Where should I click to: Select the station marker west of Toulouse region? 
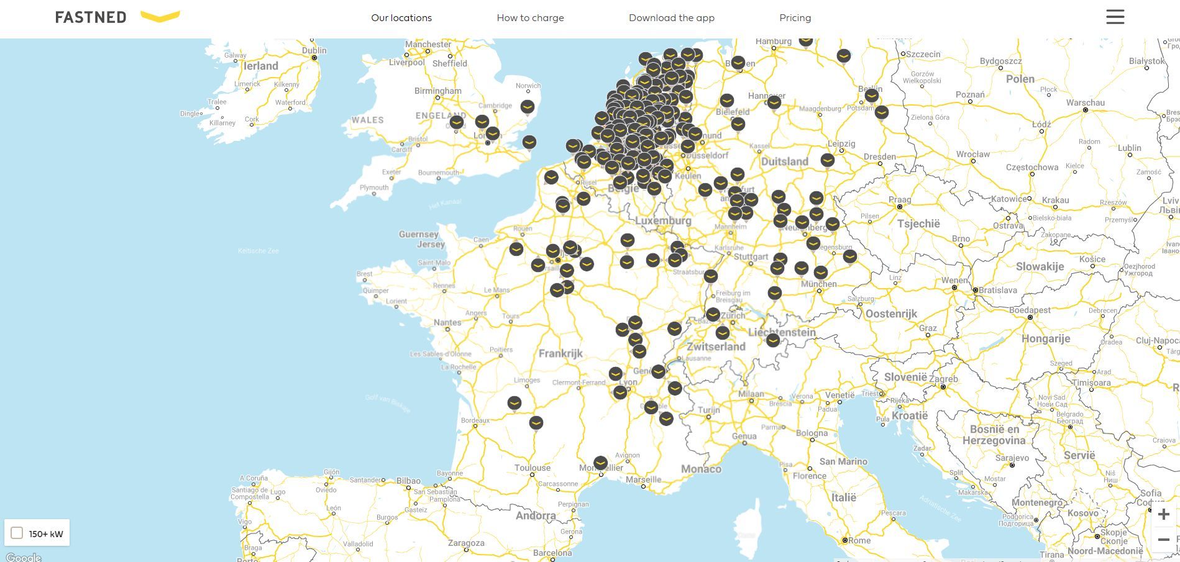click(x=536, y=422)
